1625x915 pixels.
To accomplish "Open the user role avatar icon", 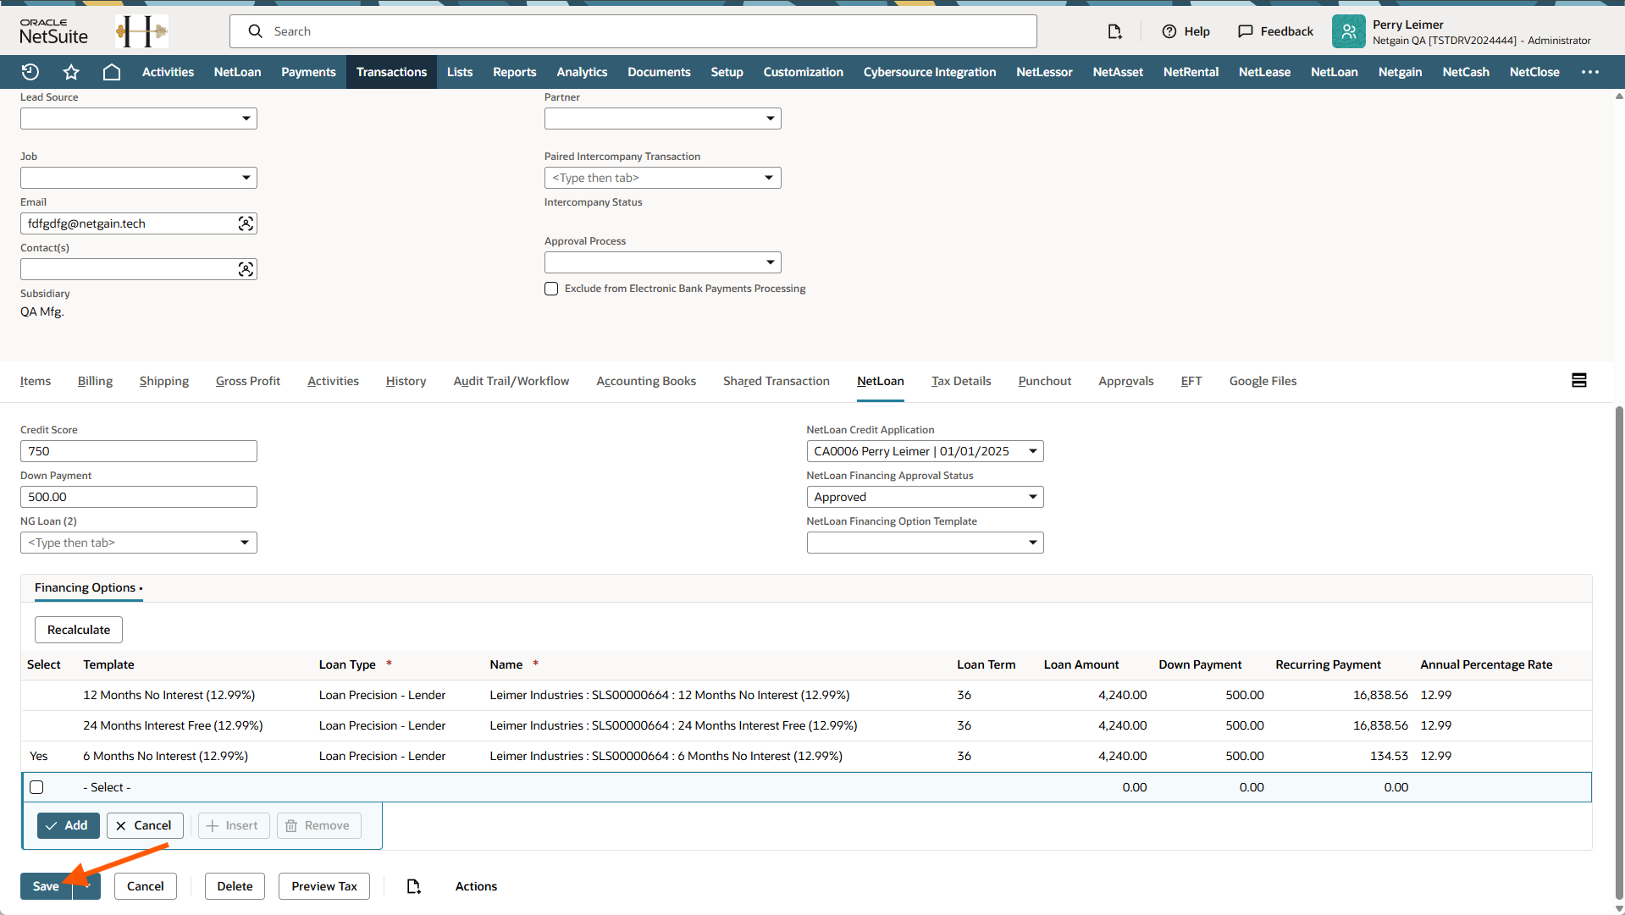I will [x=1348, y=31].
